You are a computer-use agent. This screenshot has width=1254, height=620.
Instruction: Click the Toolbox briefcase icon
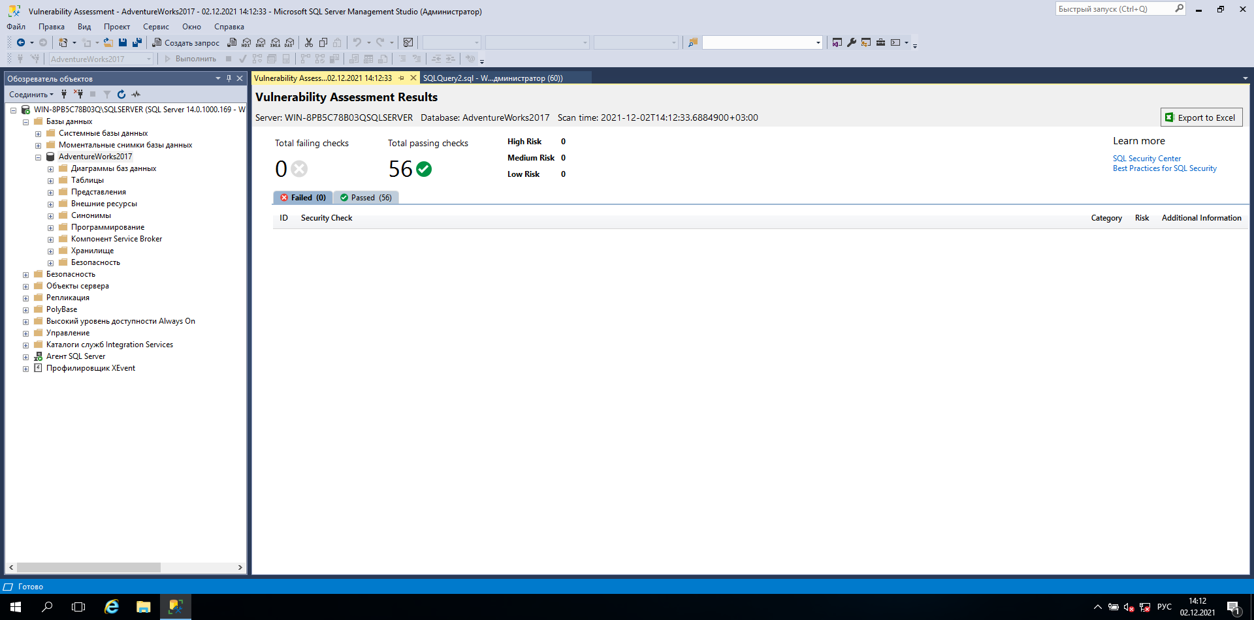[880, 42]
